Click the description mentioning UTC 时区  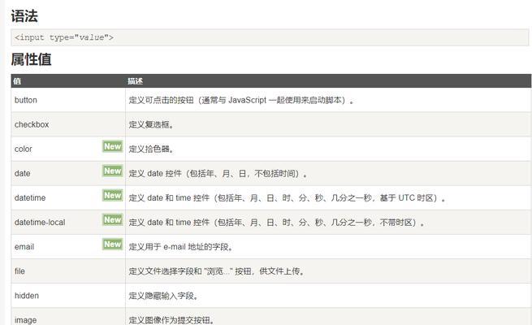(x=287, y=197)
